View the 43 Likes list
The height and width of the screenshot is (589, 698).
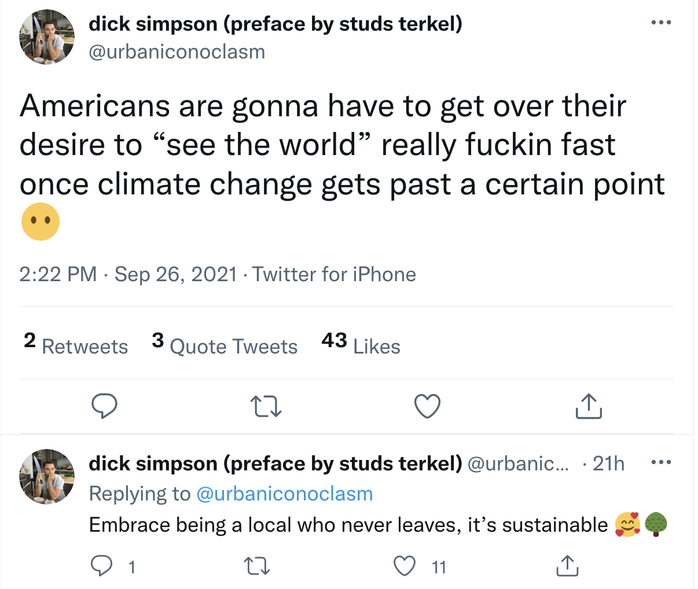coord(361,345)
